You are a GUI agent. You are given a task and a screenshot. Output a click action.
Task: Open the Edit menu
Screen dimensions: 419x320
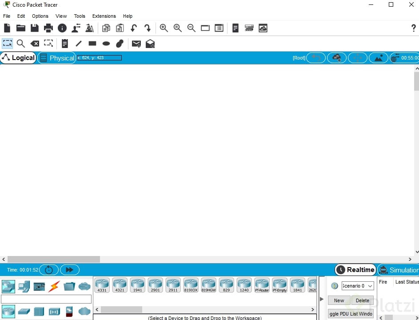[x=21, y=16]
